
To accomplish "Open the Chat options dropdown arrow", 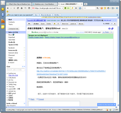I will 23,67.
